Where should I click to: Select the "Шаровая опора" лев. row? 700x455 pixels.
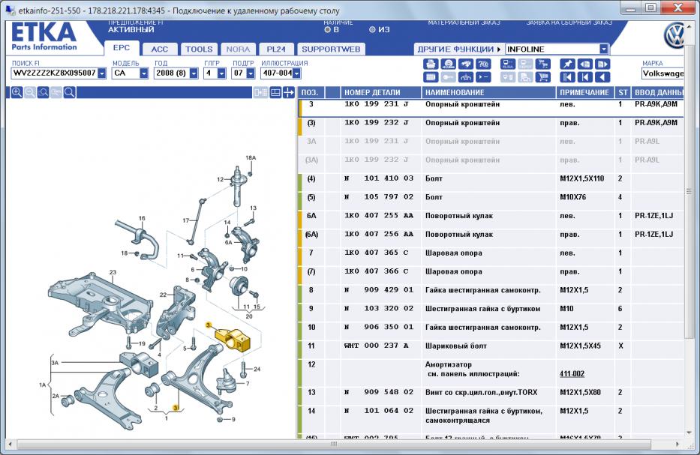tap(491, 253)
